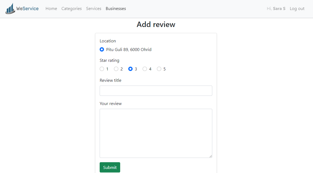Click the WeService building logo icon
This screenshot has width=313, height=173.
pyautogui.click(x=10, y=9)
